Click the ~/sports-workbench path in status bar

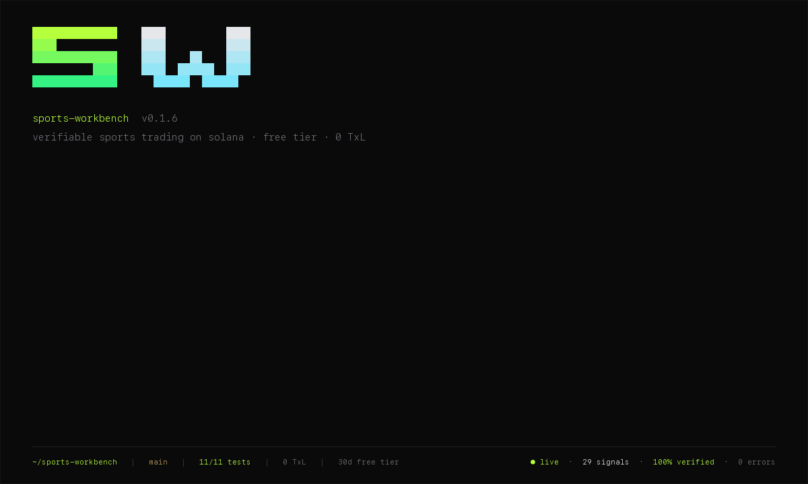pyautogui.click(x=75, y=462)
